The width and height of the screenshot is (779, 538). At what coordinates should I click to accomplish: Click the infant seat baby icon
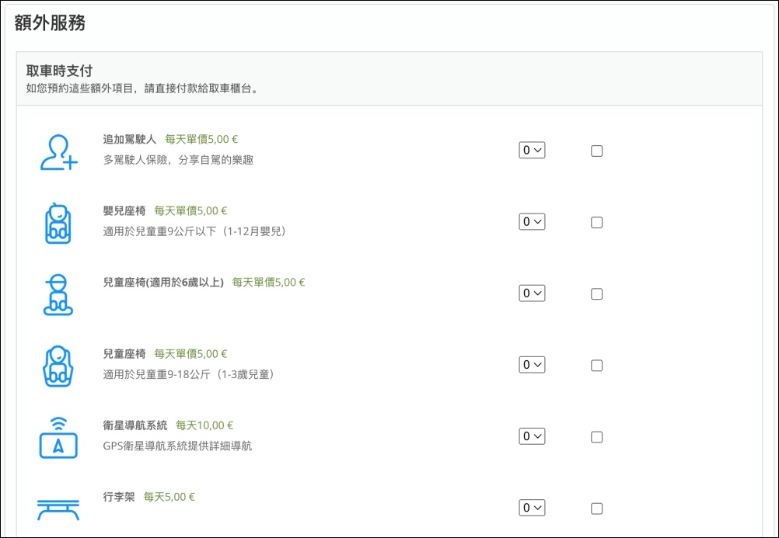[x=58, y=223]
